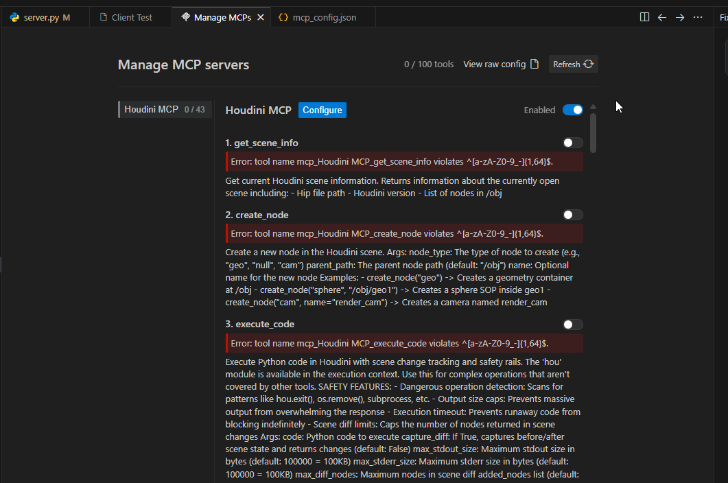
Task: Open the Client Test tab
Action: (x=131, y=17)
